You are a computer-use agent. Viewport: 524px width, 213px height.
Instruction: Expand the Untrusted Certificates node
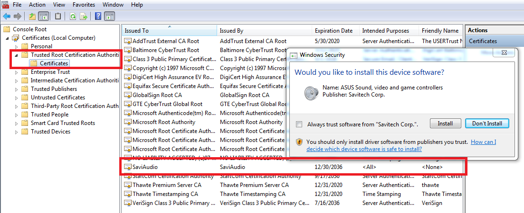click(x=16, y=98)
